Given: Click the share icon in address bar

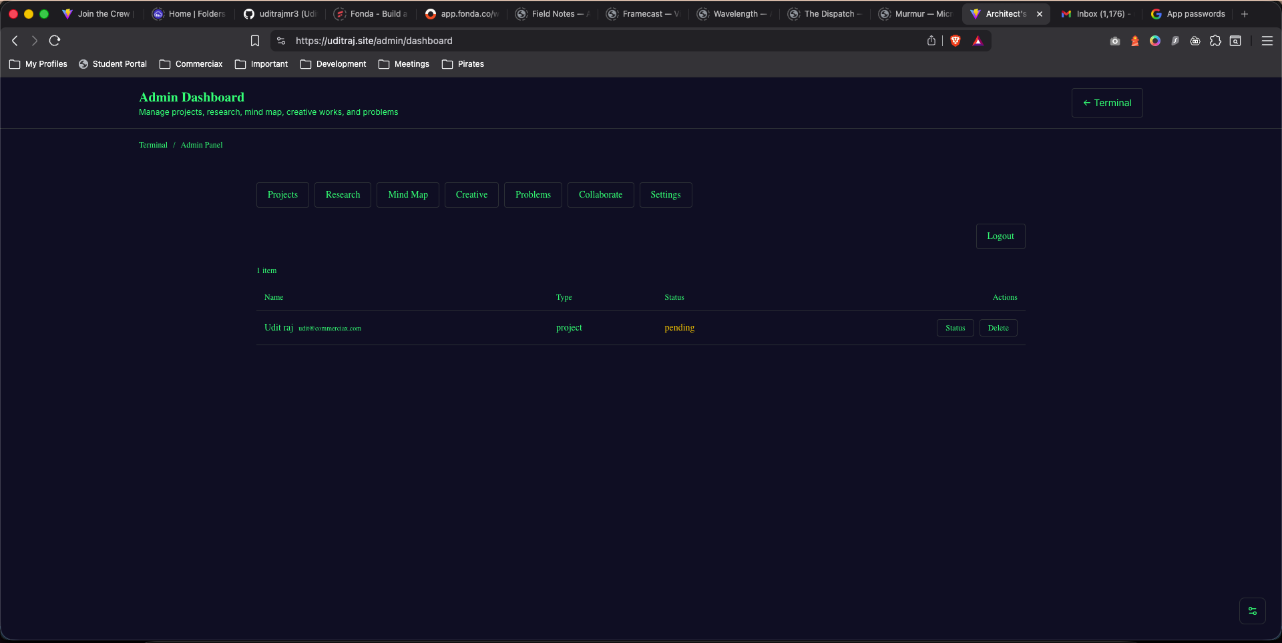Looking at the screenshot, I should click(x=931, y=41).
